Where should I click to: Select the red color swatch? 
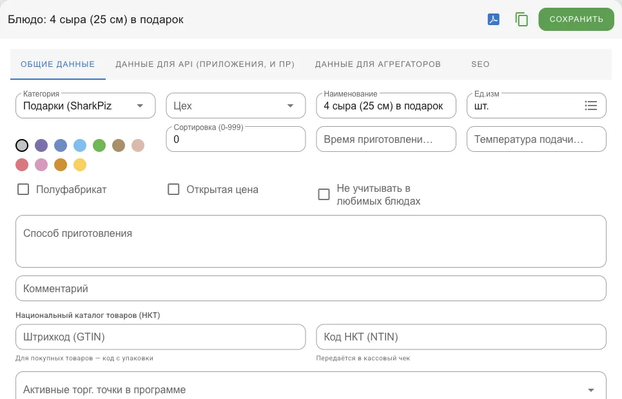(x=22, y=165)
